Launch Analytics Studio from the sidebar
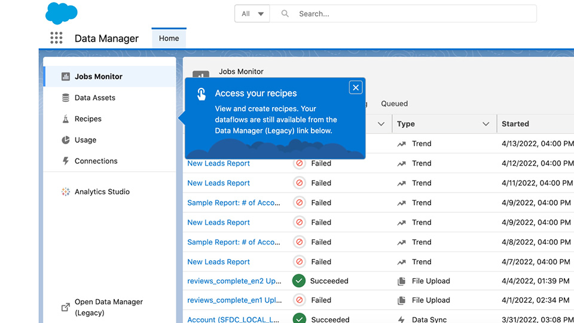 [x=102, y=192]
